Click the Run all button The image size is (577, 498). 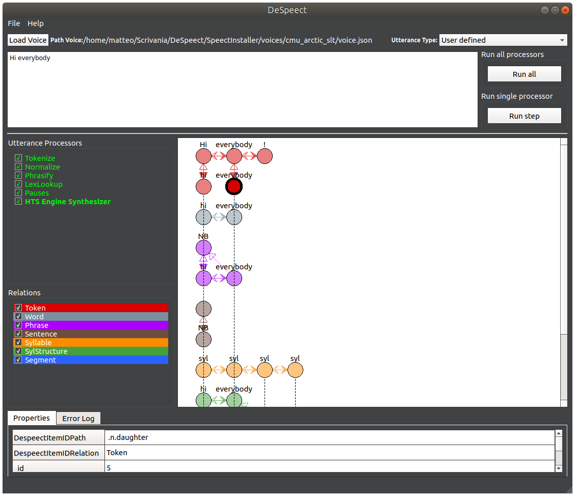coord(524,74)
